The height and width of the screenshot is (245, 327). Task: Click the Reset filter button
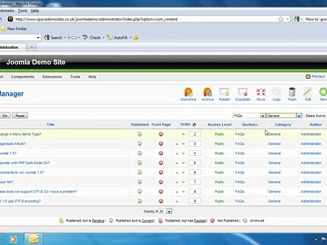[x=20, y=116]
